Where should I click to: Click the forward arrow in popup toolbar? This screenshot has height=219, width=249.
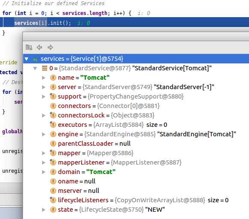(x=50, y=47)
